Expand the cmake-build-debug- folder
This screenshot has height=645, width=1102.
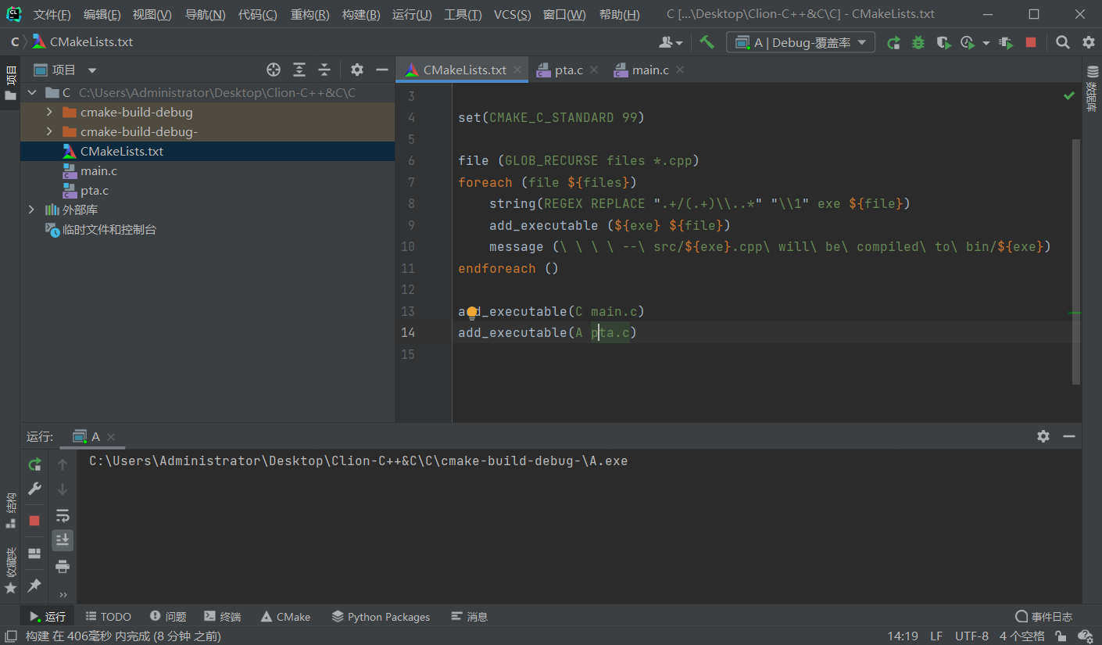49,131
